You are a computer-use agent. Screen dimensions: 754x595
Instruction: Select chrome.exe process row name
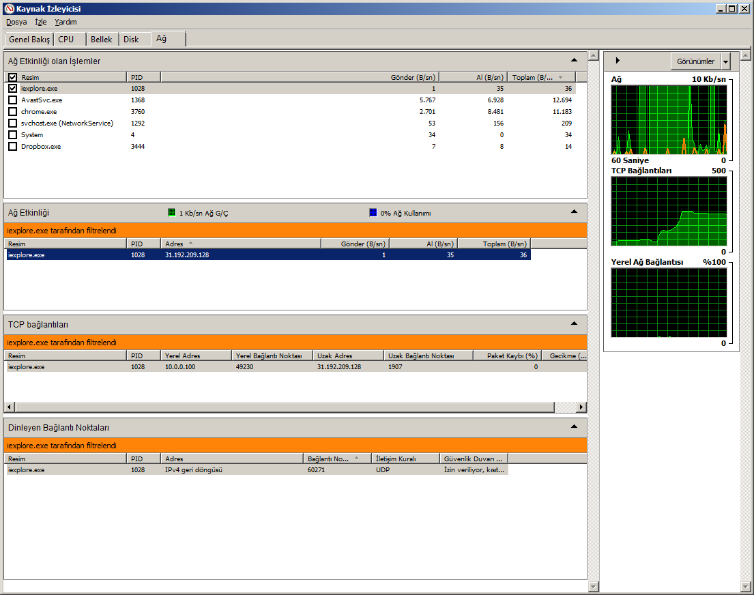[39, 112]
